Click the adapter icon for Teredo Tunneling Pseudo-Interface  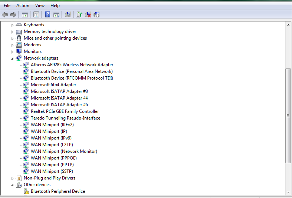[26, 118]
